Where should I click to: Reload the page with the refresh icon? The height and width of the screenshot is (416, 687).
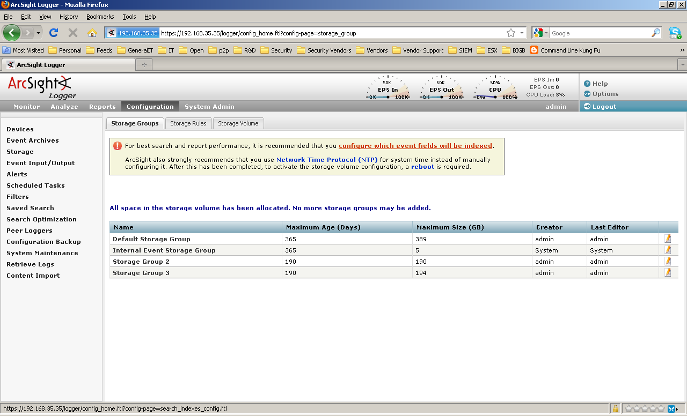click(x=54, y=33)
